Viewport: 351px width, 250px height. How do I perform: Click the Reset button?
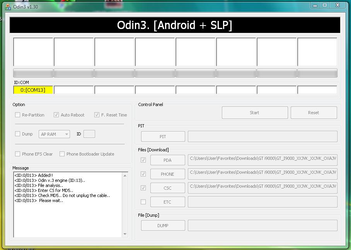tap(314, 113)
